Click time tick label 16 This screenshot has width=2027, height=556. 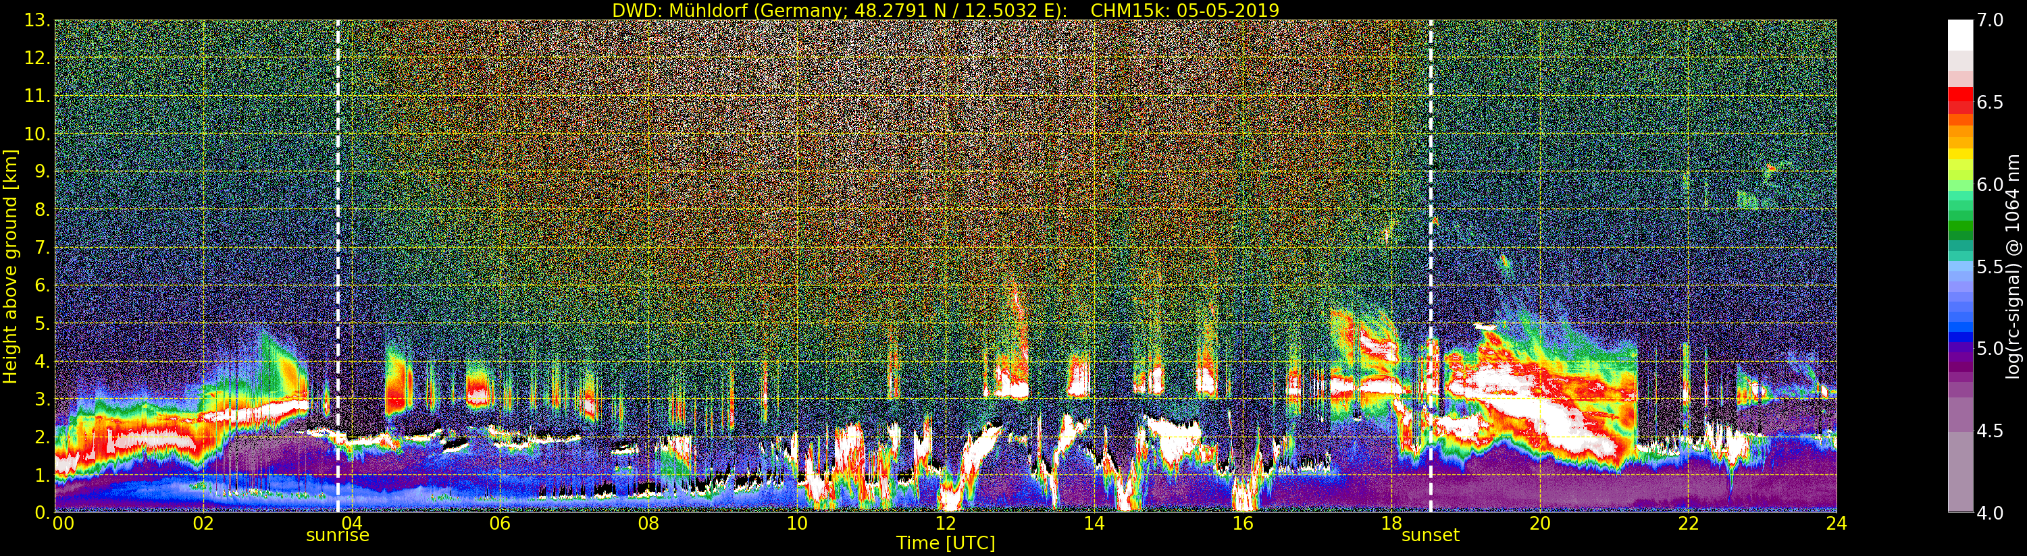[x=1243, y=524]
